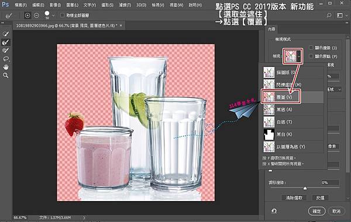351x222 pixels.
Task: Choose 以圖層為底 (Y) on layers view
Action: pos(293,147)
